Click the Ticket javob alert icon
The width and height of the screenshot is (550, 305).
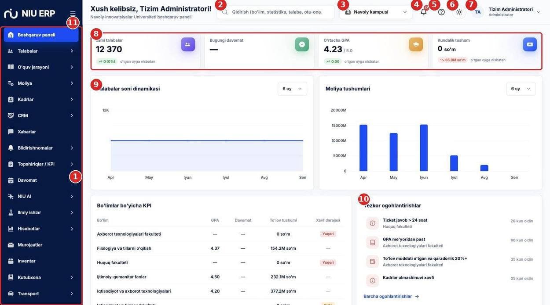pyautogui.click(x=373, y=223)
